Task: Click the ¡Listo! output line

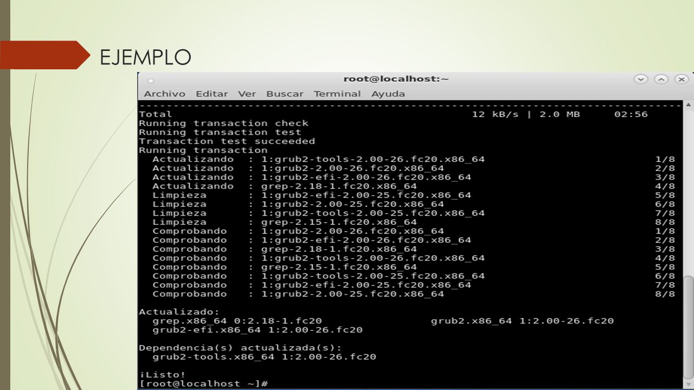Action: click(x=162, y=374)
